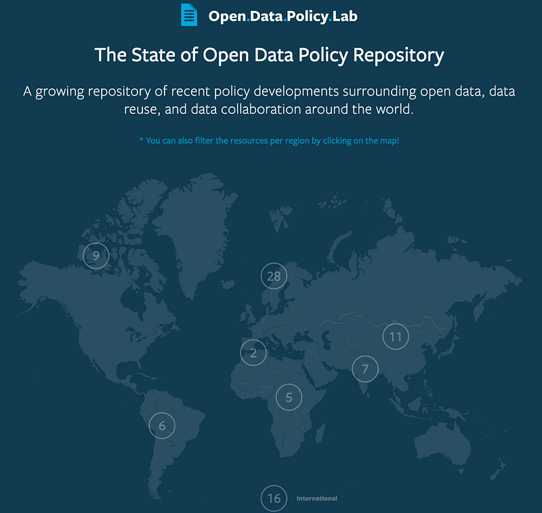Select the South Asia marker showing 7

pos(365,369)
